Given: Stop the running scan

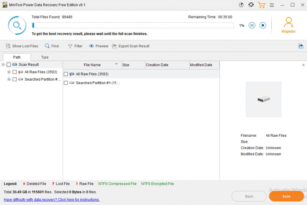Looking at the screenshot, I should (263, 25).
